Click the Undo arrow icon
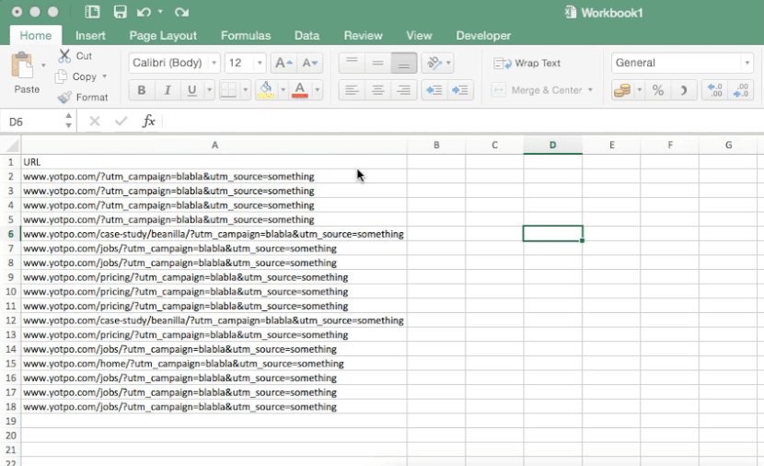 click(144, 12)
